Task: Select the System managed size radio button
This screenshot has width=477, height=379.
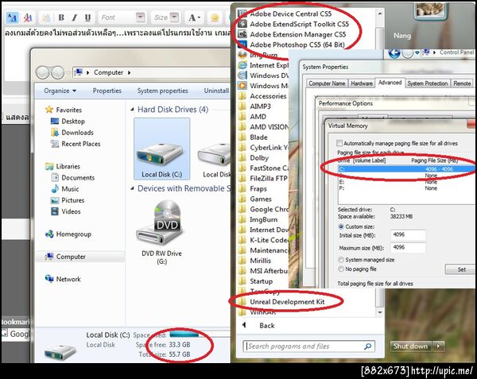Action: [x=341, y=260]
